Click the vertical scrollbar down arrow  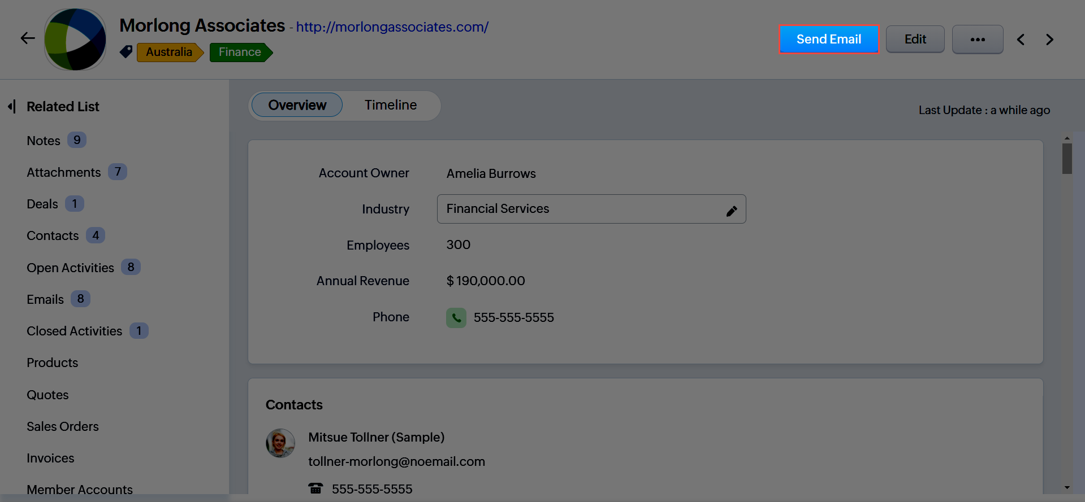pos(1066,487)
